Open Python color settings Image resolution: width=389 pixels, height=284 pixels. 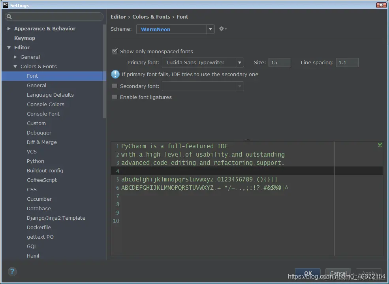coord(36,161)
